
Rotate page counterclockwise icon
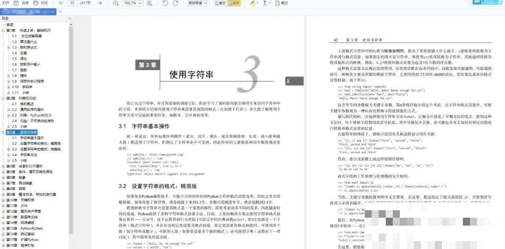coord(165,3)
